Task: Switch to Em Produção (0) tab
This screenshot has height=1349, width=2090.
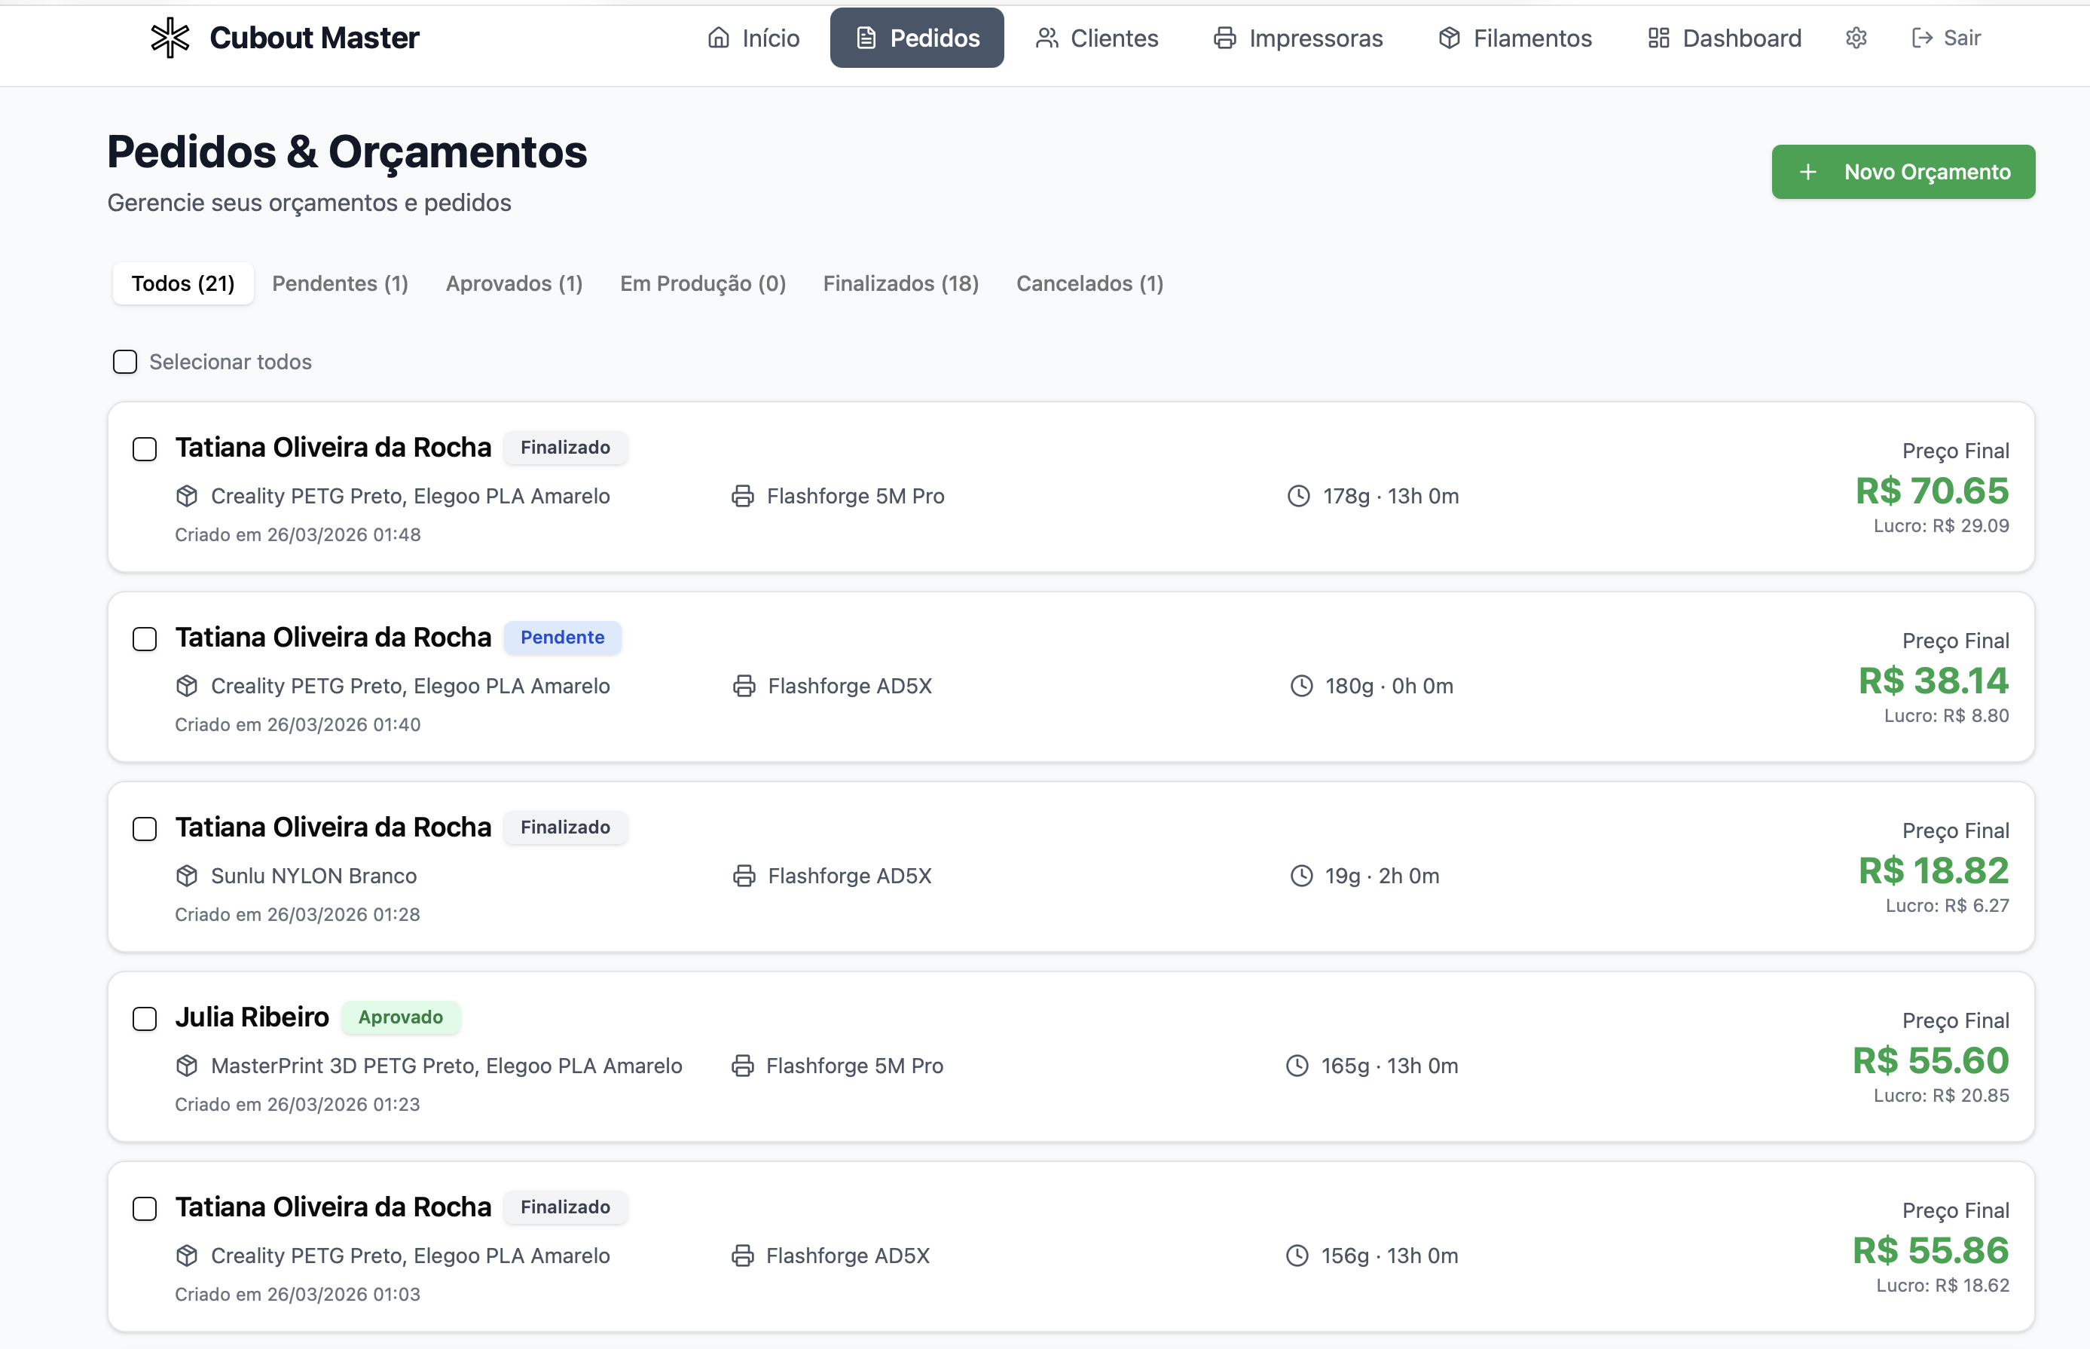Action: pyautogui.click(x=703, y=284)
